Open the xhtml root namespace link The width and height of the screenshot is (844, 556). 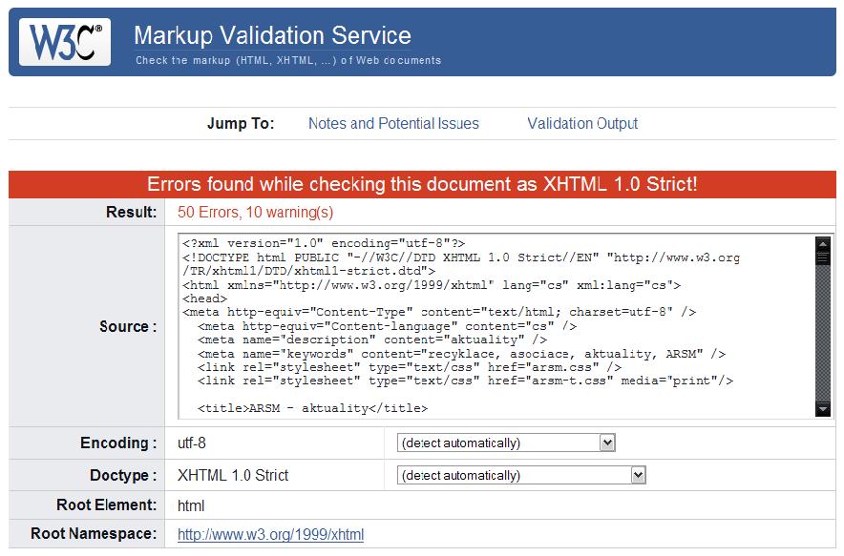point(271,534)
